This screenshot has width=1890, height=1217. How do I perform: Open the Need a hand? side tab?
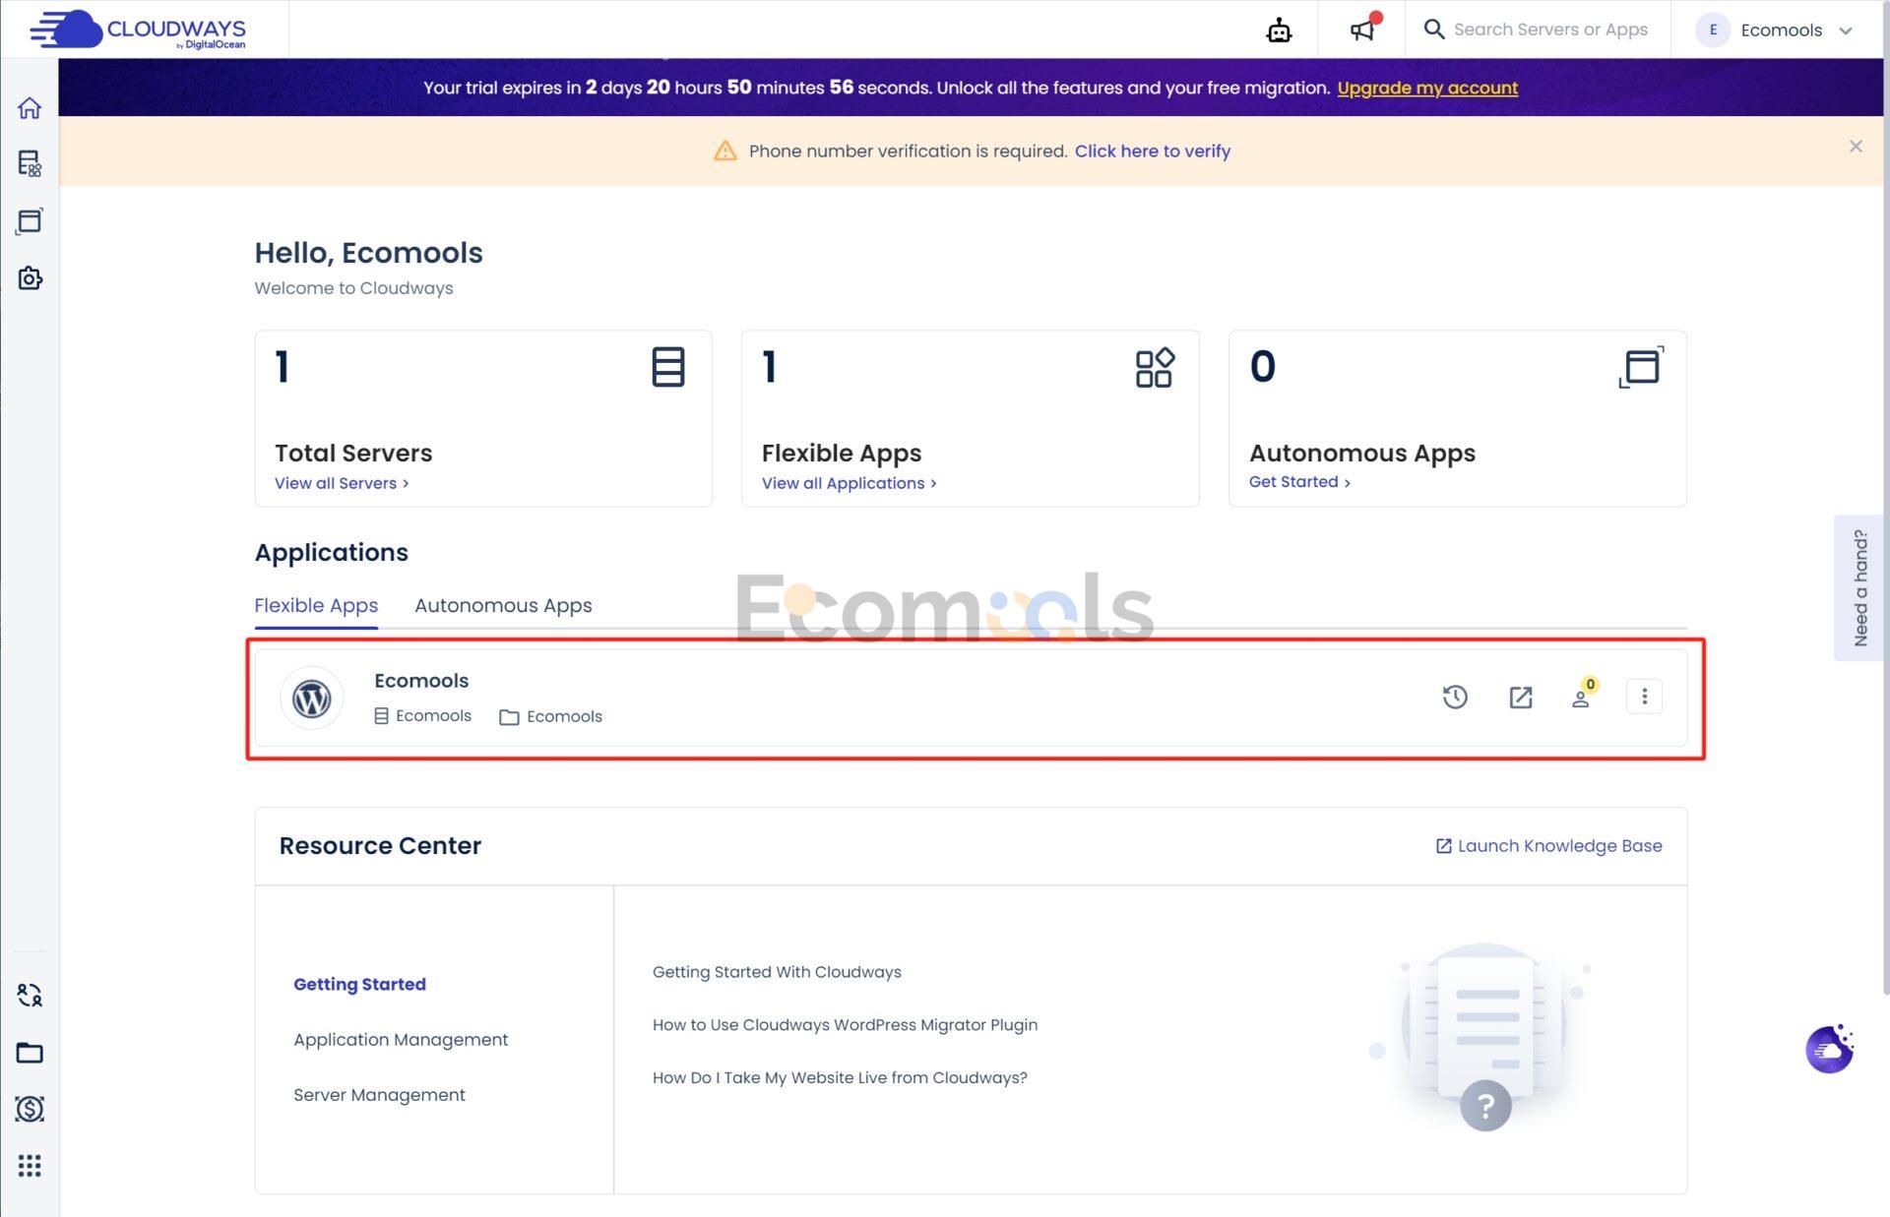click(1859, 587)
